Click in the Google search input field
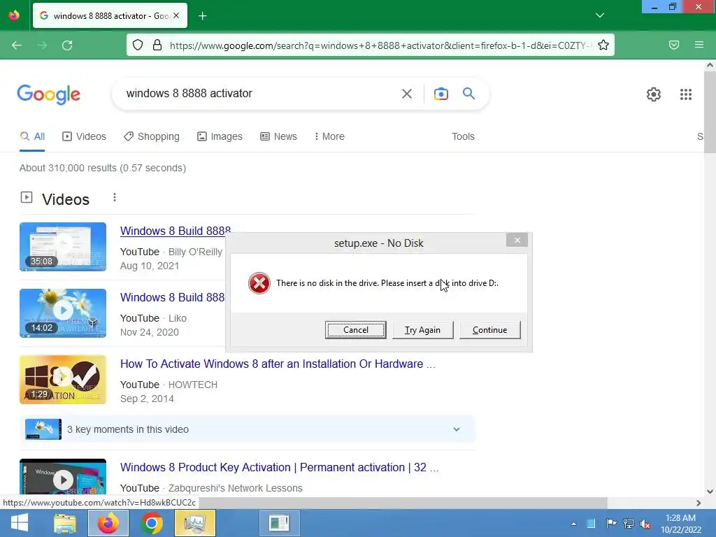This screenshot has height=537, width=716. coord(260,94)
